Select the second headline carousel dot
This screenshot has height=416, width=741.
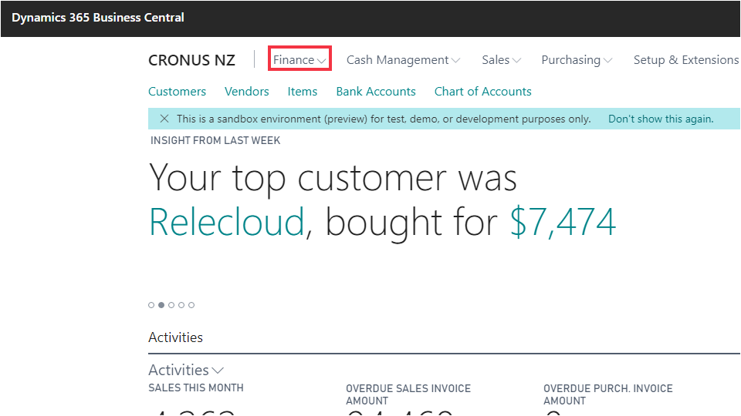[x=161, y=305]
